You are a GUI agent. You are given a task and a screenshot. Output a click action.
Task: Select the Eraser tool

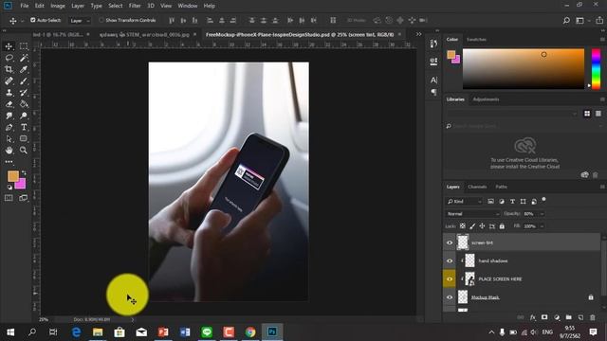(x=9, y=104)
